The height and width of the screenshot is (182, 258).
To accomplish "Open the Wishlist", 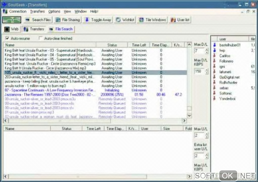I will pos(125,20).
